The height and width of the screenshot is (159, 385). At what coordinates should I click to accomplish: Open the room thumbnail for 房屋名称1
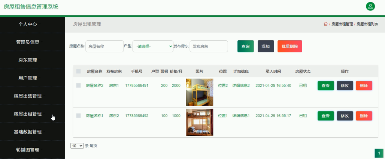[199, 122]
